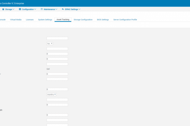
Task: Click the Controller 9 Enterprise header title
Action: point(12,3)
